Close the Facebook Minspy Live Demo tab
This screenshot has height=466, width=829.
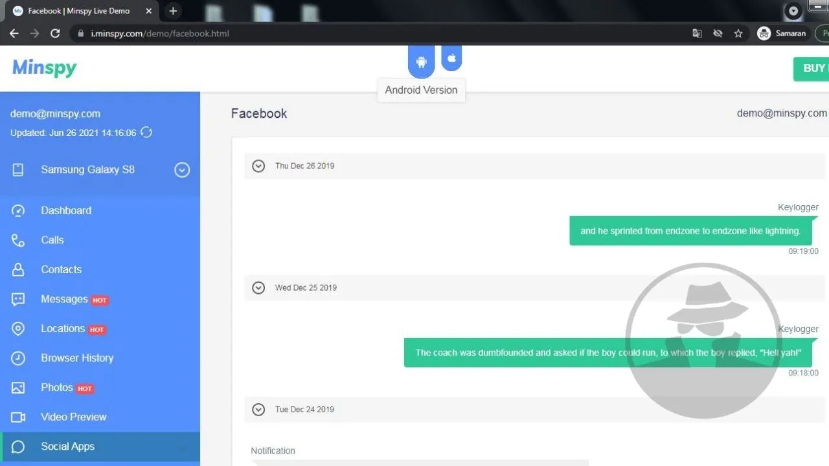tap(148, 11)
